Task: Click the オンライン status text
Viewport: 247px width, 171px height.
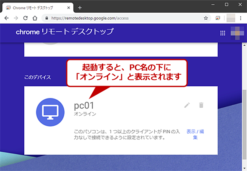Action: 85,114
